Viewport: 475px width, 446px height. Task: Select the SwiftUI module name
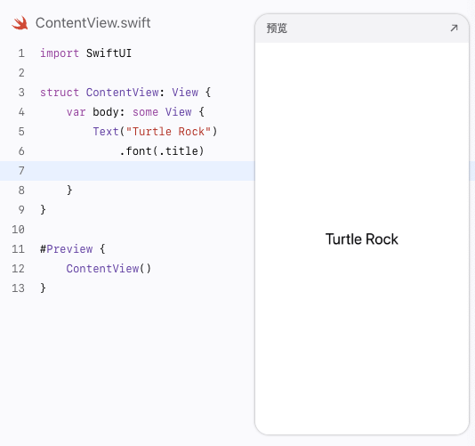pos(109,53)
